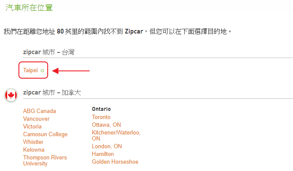Click the 'zipcar 城市 – 台灣' heading
The width and height of the screenshot is (293, 171).
(x=49, y=52)
